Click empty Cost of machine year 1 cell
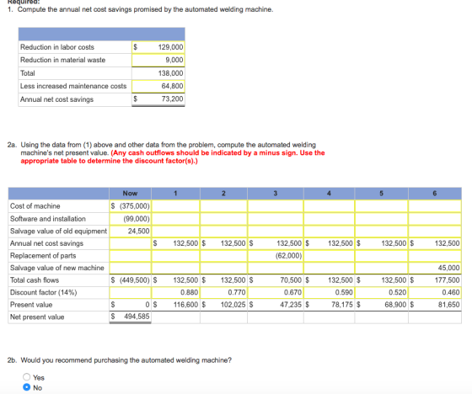Screen dimensions: 472x394 (x=175, y=206)
